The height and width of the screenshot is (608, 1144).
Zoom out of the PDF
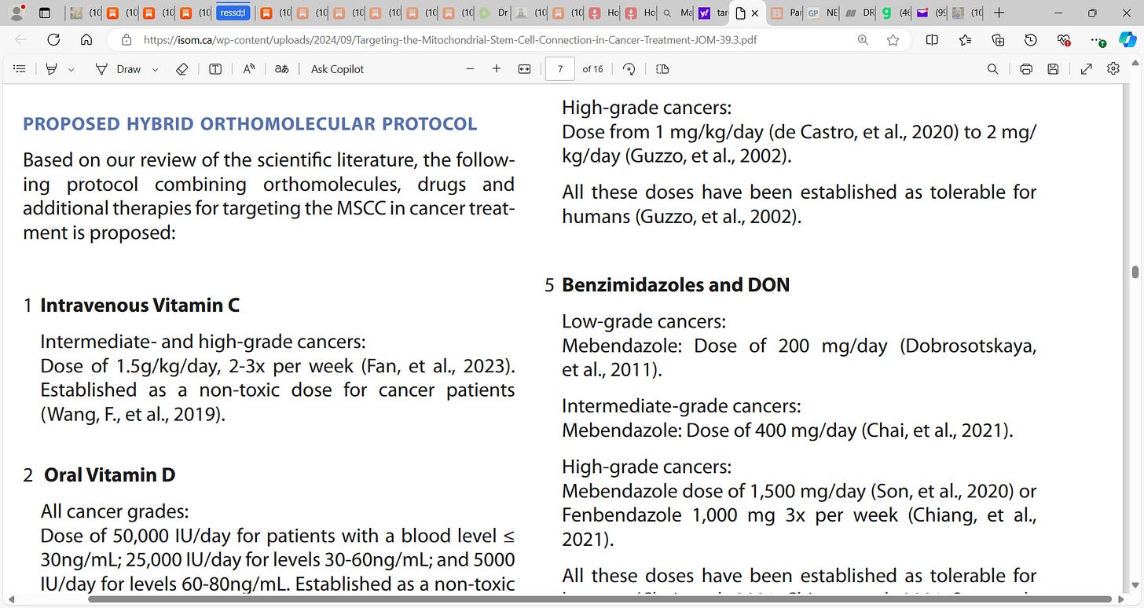tap(471, 69)
